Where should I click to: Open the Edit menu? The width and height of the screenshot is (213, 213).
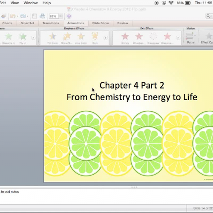pyautogui.click(x=3, y=3)
